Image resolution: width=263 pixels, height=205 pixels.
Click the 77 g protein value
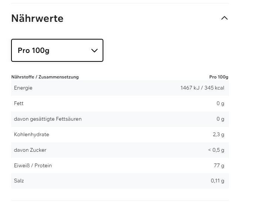click(x=219, y=166)
